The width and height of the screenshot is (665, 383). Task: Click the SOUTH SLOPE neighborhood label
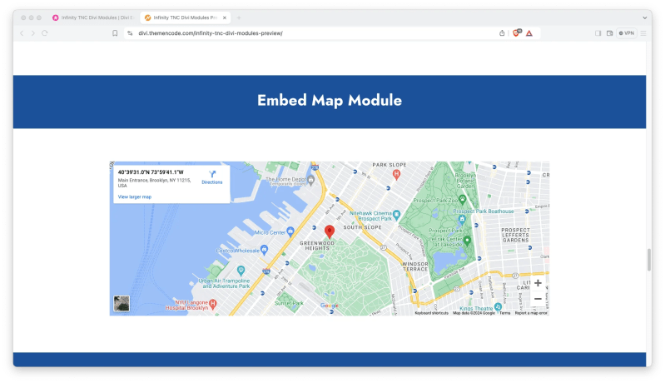[x=362, y=227]
